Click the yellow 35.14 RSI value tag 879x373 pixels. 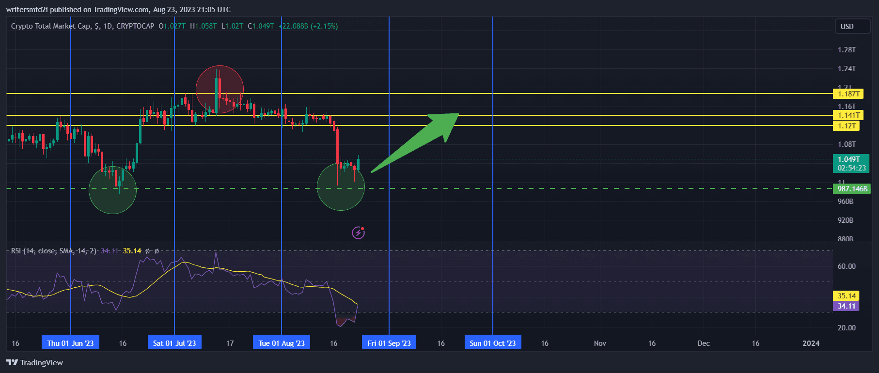click(846, 295)
